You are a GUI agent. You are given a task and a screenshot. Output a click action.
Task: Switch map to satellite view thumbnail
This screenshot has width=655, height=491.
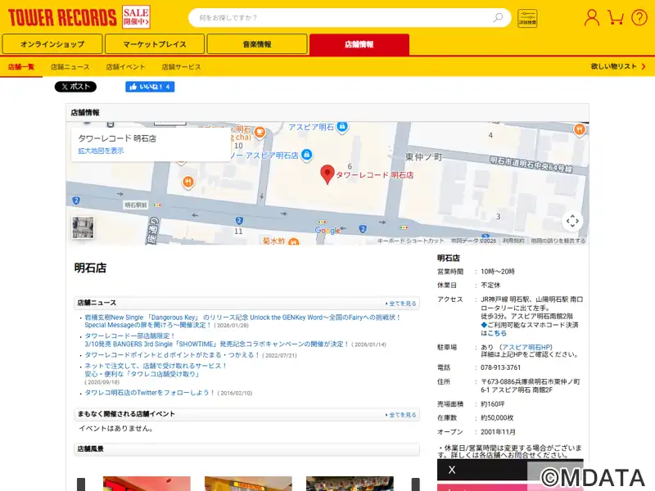coord(83,227)
